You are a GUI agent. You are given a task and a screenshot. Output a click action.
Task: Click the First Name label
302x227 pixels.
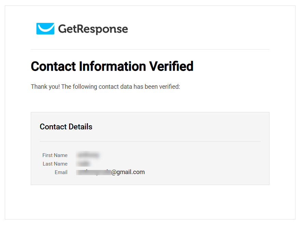point(55,155)
